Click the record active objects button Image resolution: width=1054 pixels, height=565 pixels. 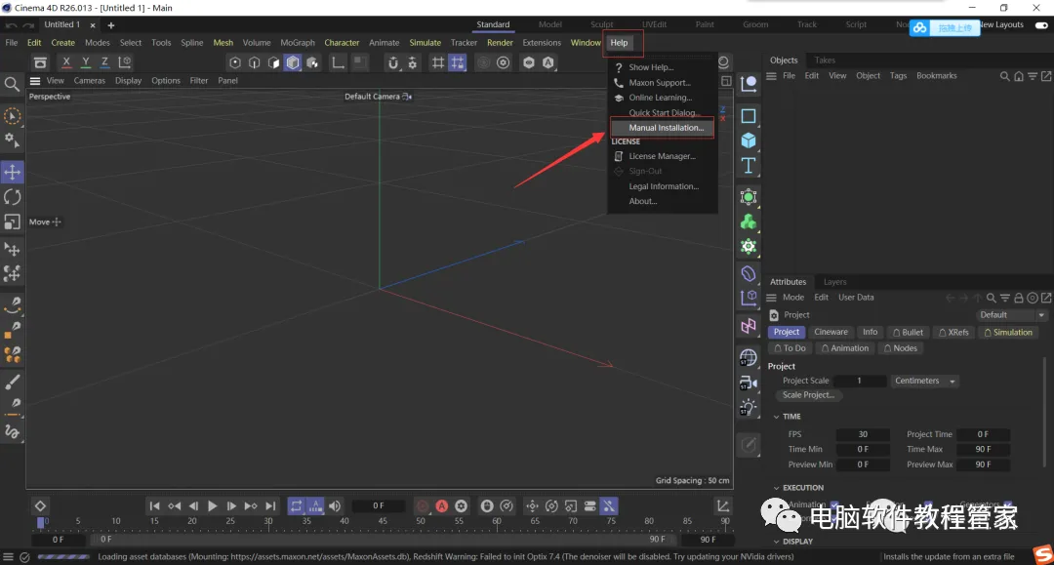click(x=423, y=505)
